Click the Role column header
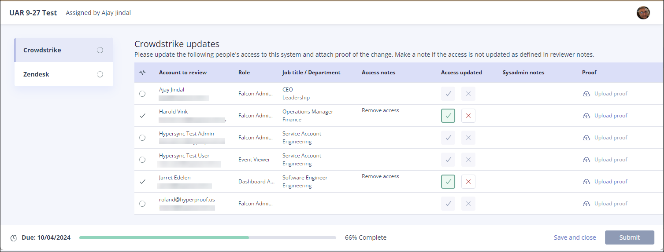 pyautogui.click(x=244, y=73)
